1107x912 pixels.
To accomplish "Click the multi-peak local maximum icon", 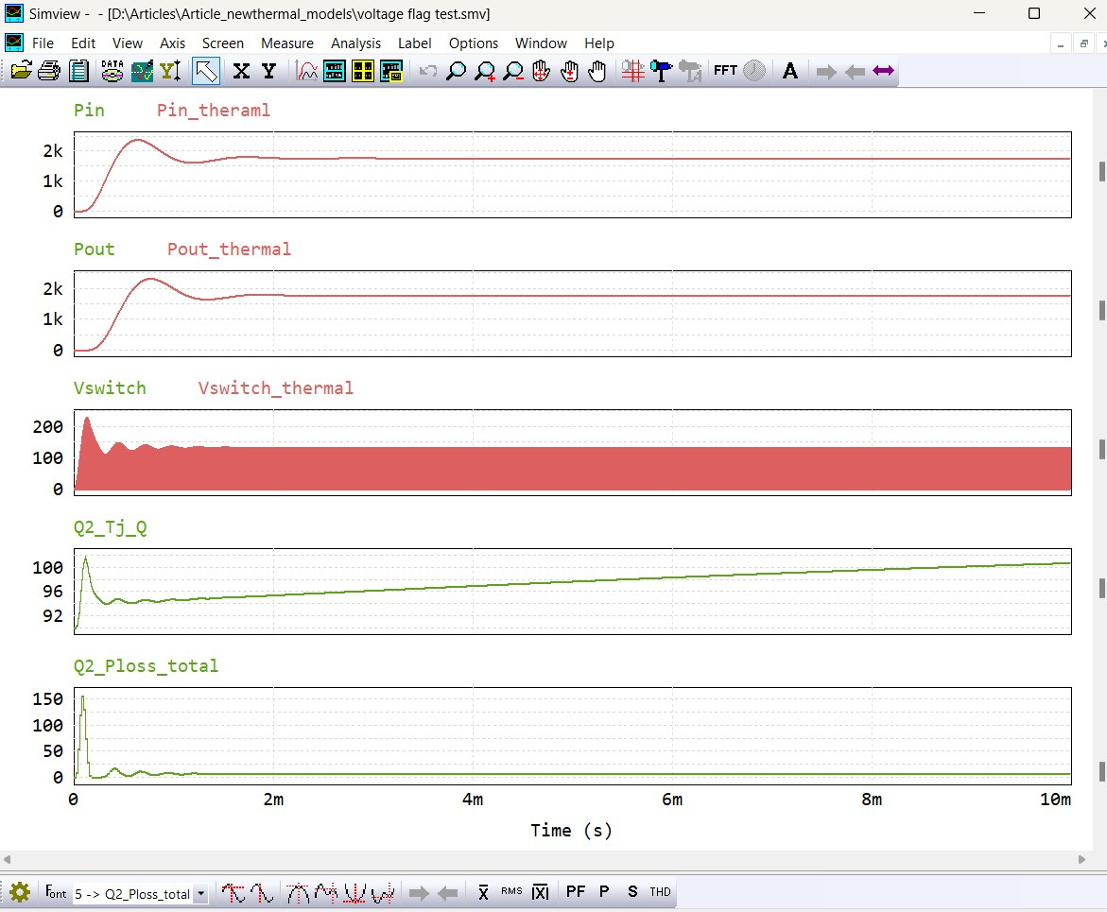I will point(326,893).
